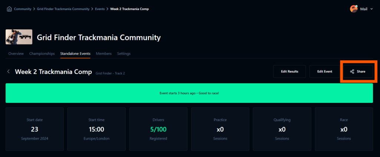This screenshot has width=380, height=157.
Task: Open the Settings tab
Action: click(x=124, y=54)
